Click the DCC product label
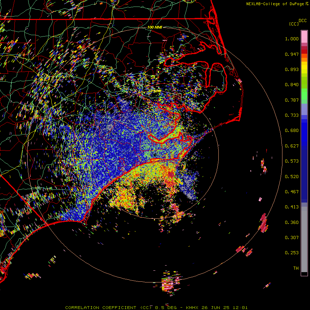The image size is (310, 310). (x=303, y=21)
